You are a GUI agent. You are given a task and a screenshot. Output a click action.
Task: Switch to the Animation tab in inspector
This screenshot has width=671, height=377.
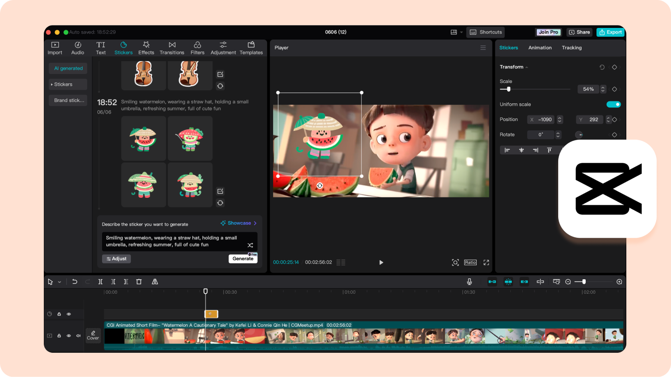click(x=540, y=47)
